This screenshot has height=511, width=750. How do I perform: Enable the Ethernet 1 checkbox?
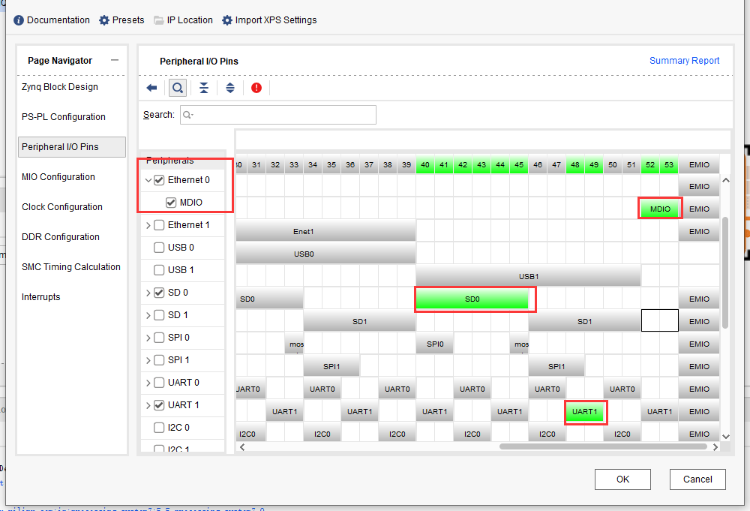tap(159, 225)
